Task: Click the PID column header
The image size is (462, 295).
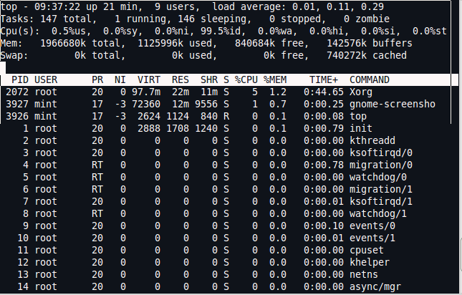Action: pyautogui.click(x=19, y=79)
